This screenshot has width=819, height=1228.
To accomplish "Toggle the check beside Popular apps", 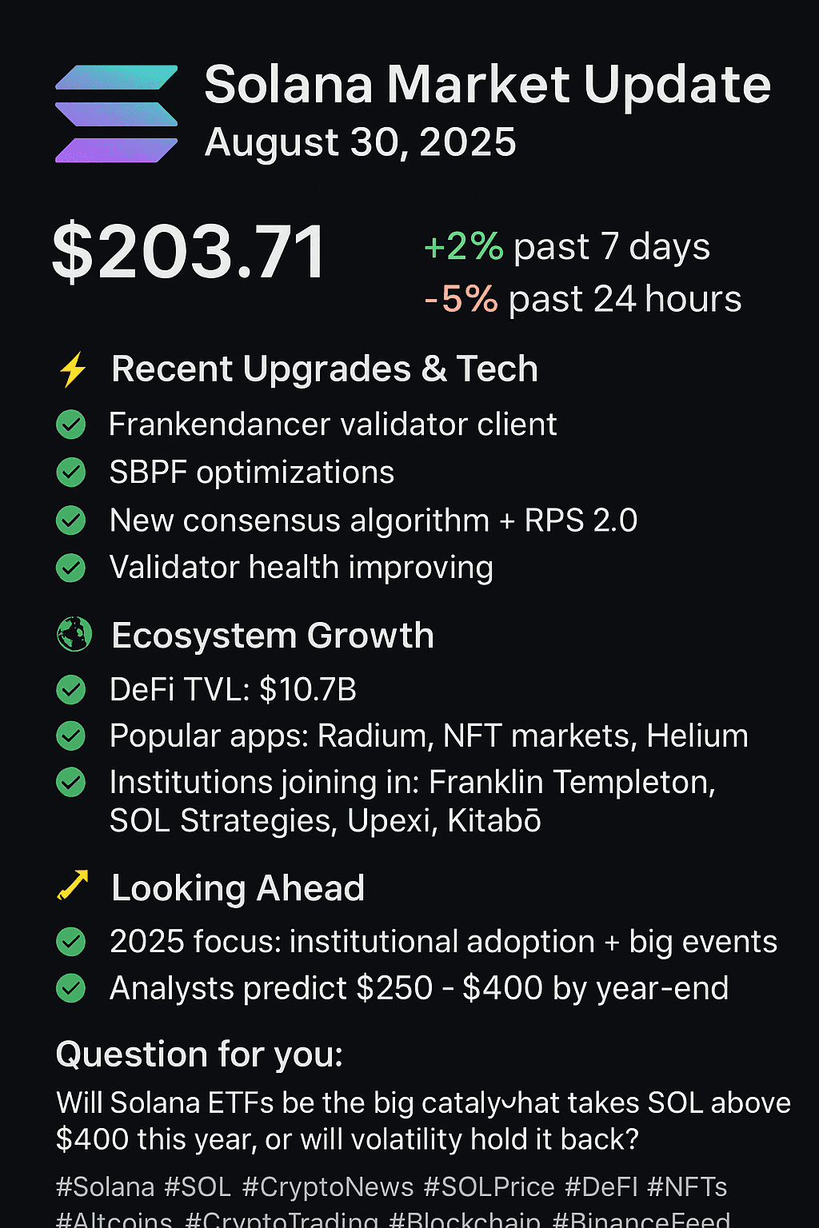I will click(71, 736).
